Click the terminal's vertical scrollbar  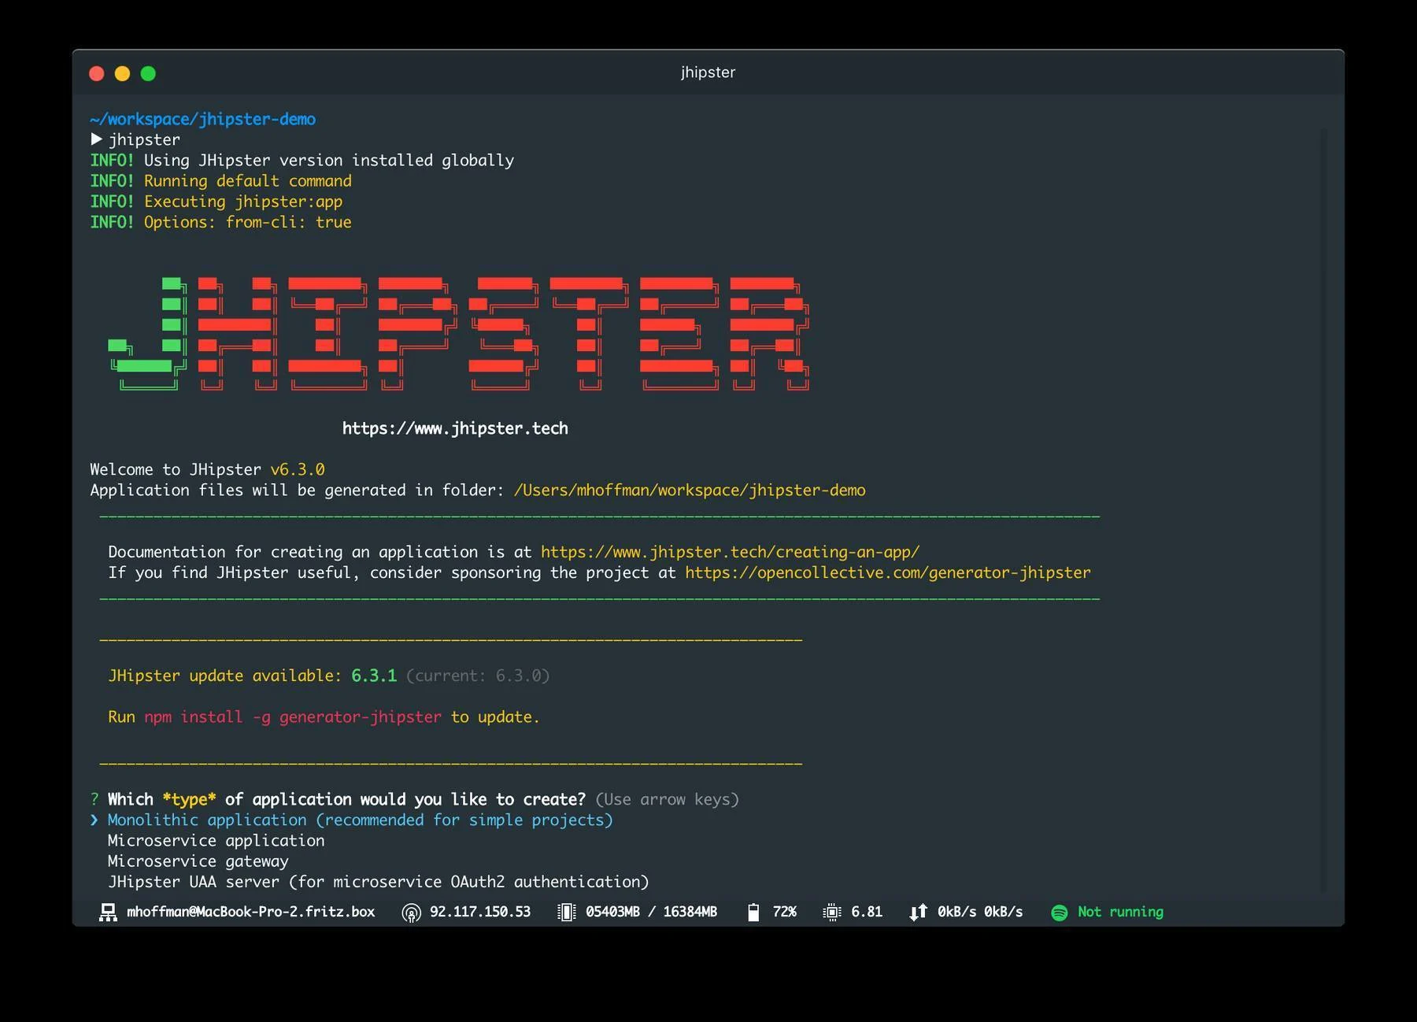coord(1323,510)
